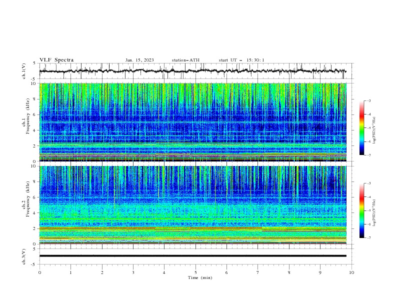Click the 'ch.3(V)' axis label

[x=24, y=256]
